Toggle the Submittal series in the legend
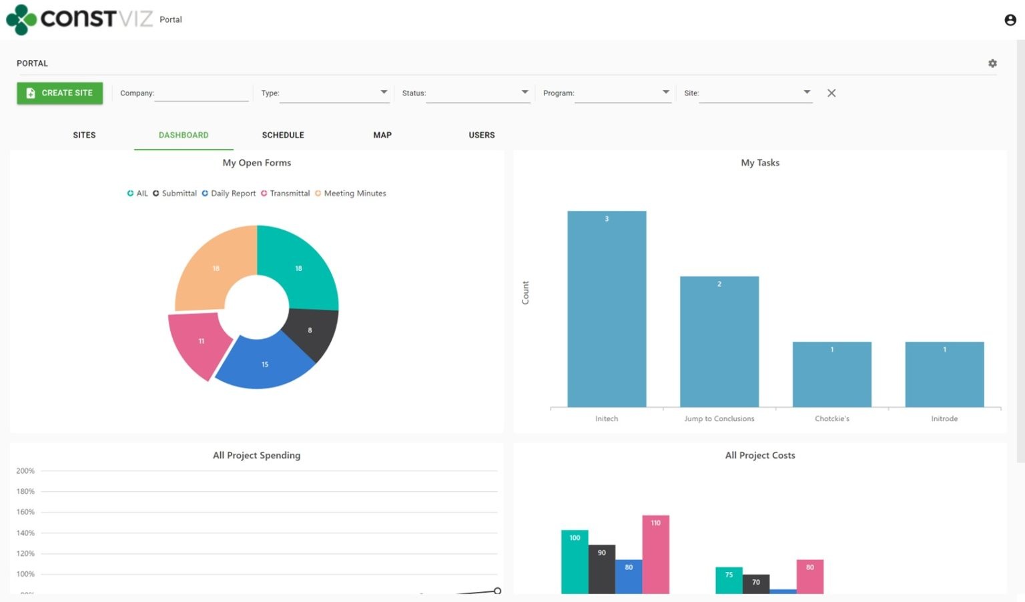The width and height of the screenshot is (1025, 602). (x=155, y=193)
